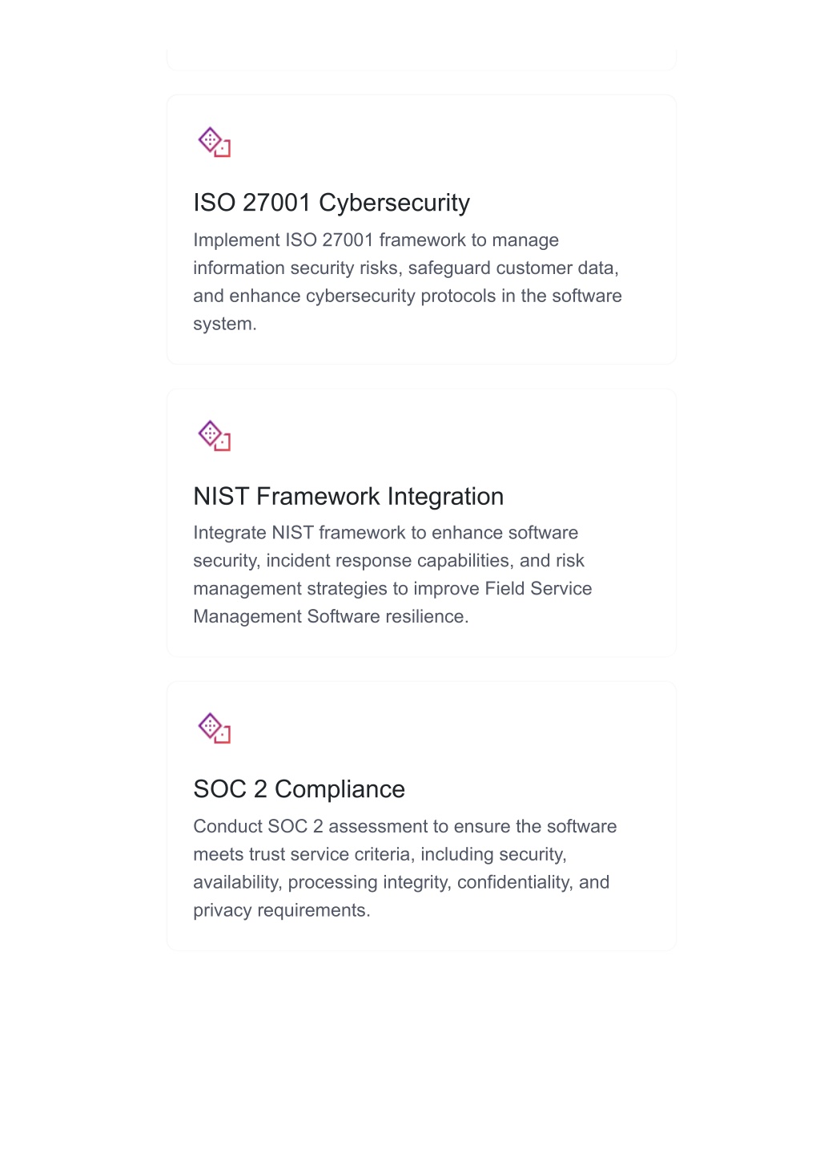
Task: Click 'privacy requirements.' in SOC 2 card
Action: coord(282,910)
